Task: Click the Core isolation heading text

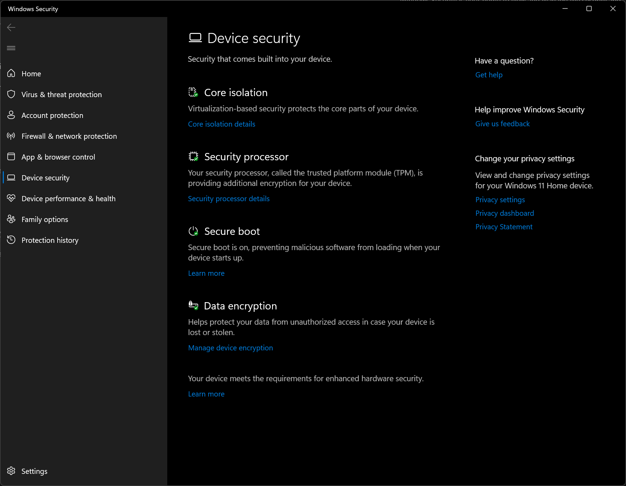Action: pyautogui.click(x=236, y=93)
